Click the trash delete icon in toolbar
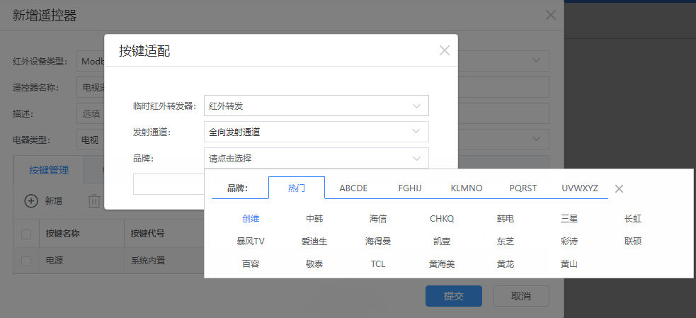Viewport: 696px width, 318px height. [94, 200]
